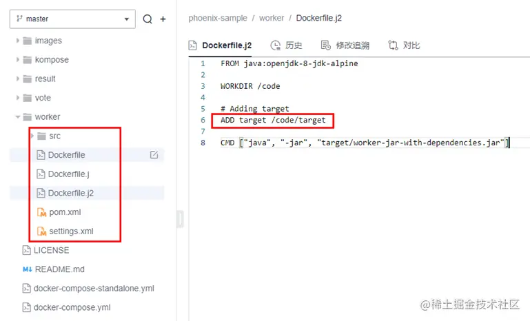The width and height of the screenshot is (530, 321).
Task: Click the history clock icon
Action: click(276, 45)
